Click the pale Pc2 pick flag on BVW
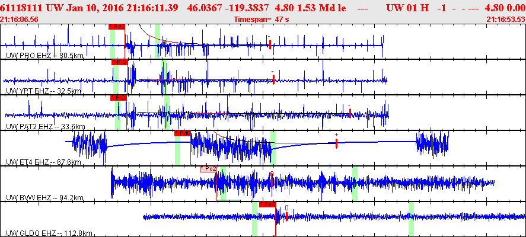526x237 pixels. click(208, 169)
